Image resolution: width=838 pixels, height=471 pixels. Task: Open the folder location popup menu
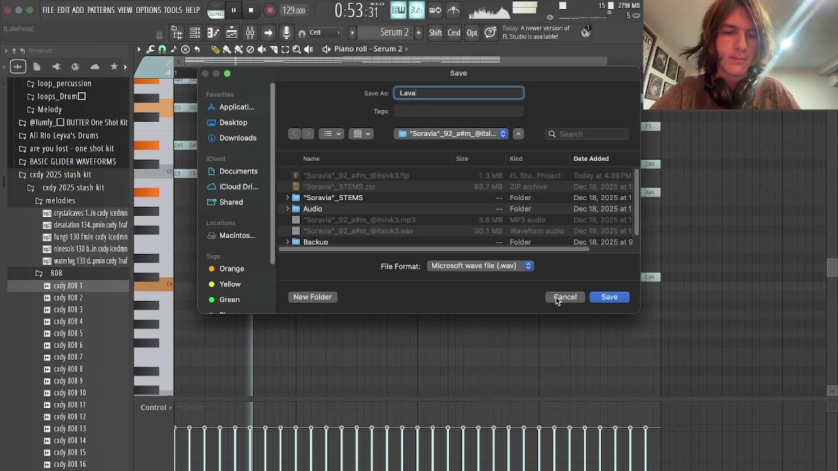(452, 133)
